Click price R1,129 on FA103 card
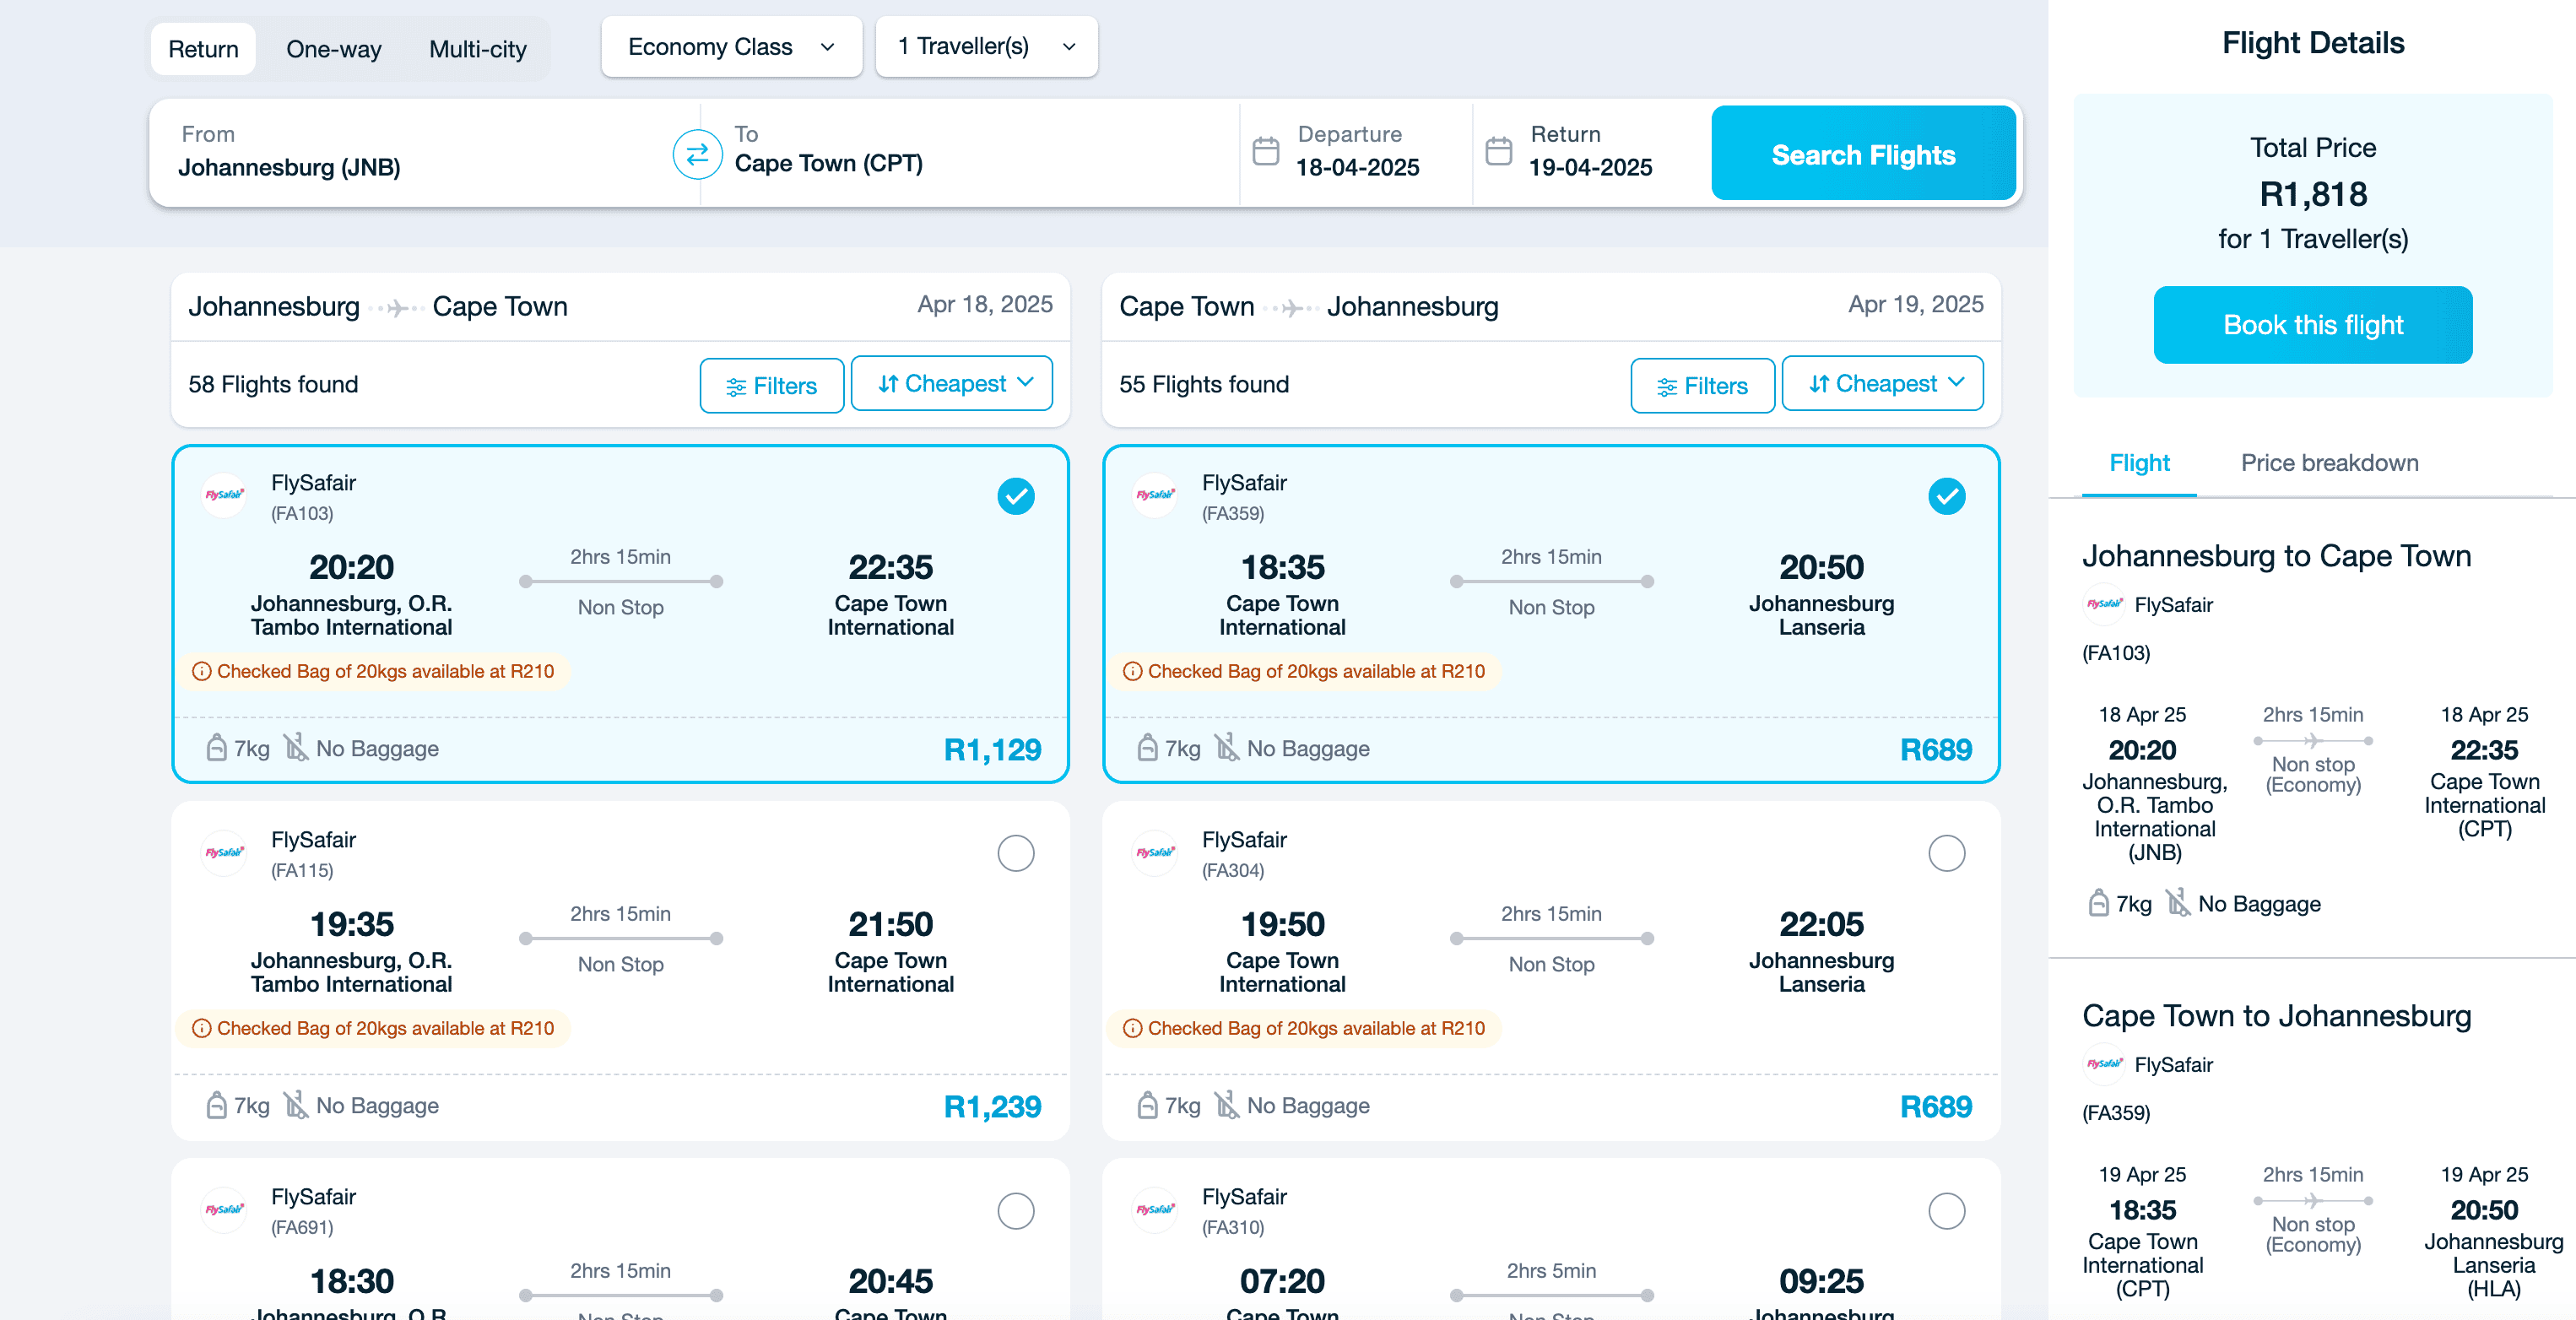 [x=992, y=749]
